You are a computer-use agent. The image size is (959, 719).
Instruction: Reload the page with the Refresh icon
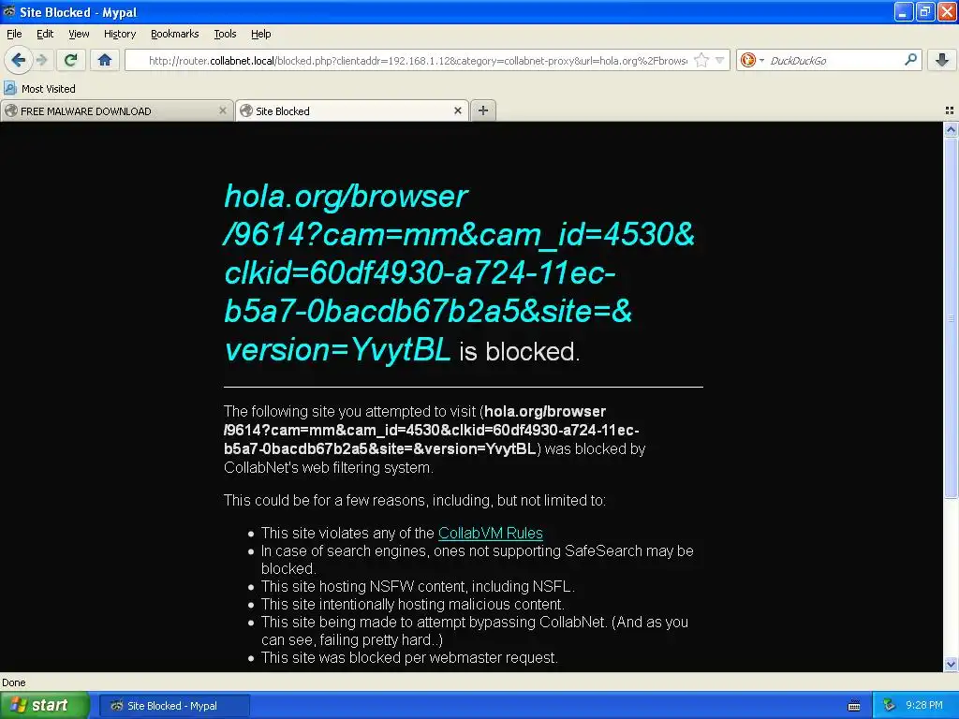pos(71,60)
